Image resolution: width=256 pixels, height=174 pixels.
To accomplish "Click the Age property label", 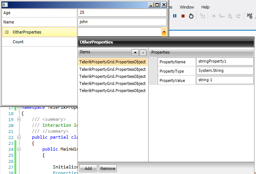I will pos(7,13).
